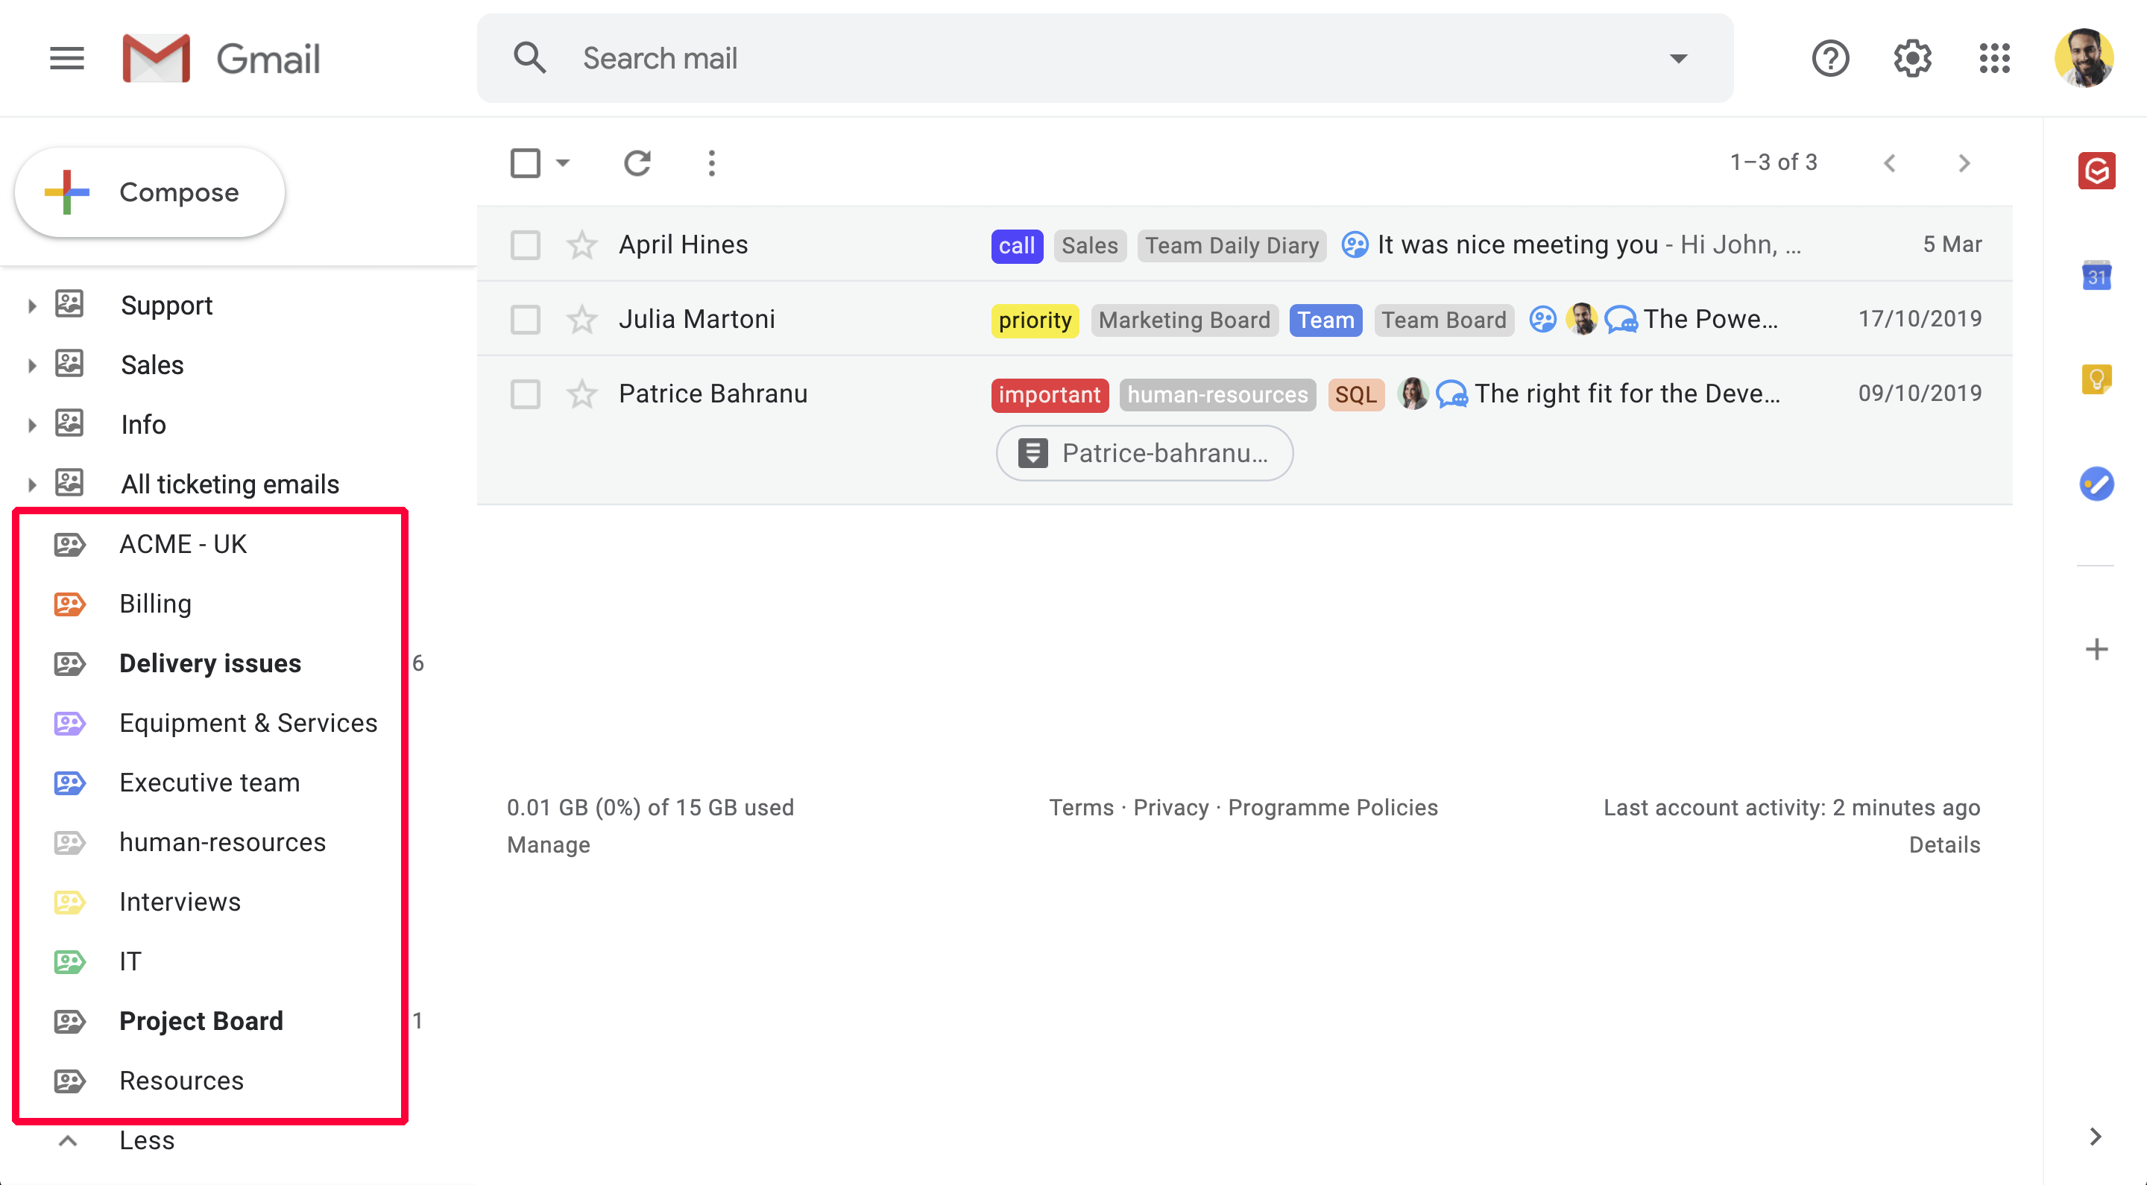Image resolution: width=2147 pixels, height=1185 pixels.
Task: Open the Support help question mark icon
Action: click(1829, 58)
